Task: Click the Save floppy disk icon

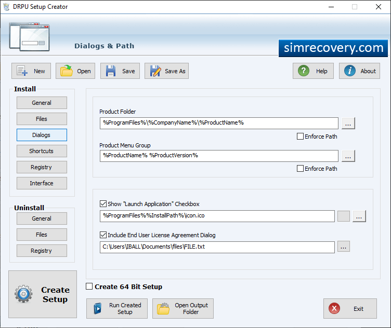Action: click(x=110, y=71)
